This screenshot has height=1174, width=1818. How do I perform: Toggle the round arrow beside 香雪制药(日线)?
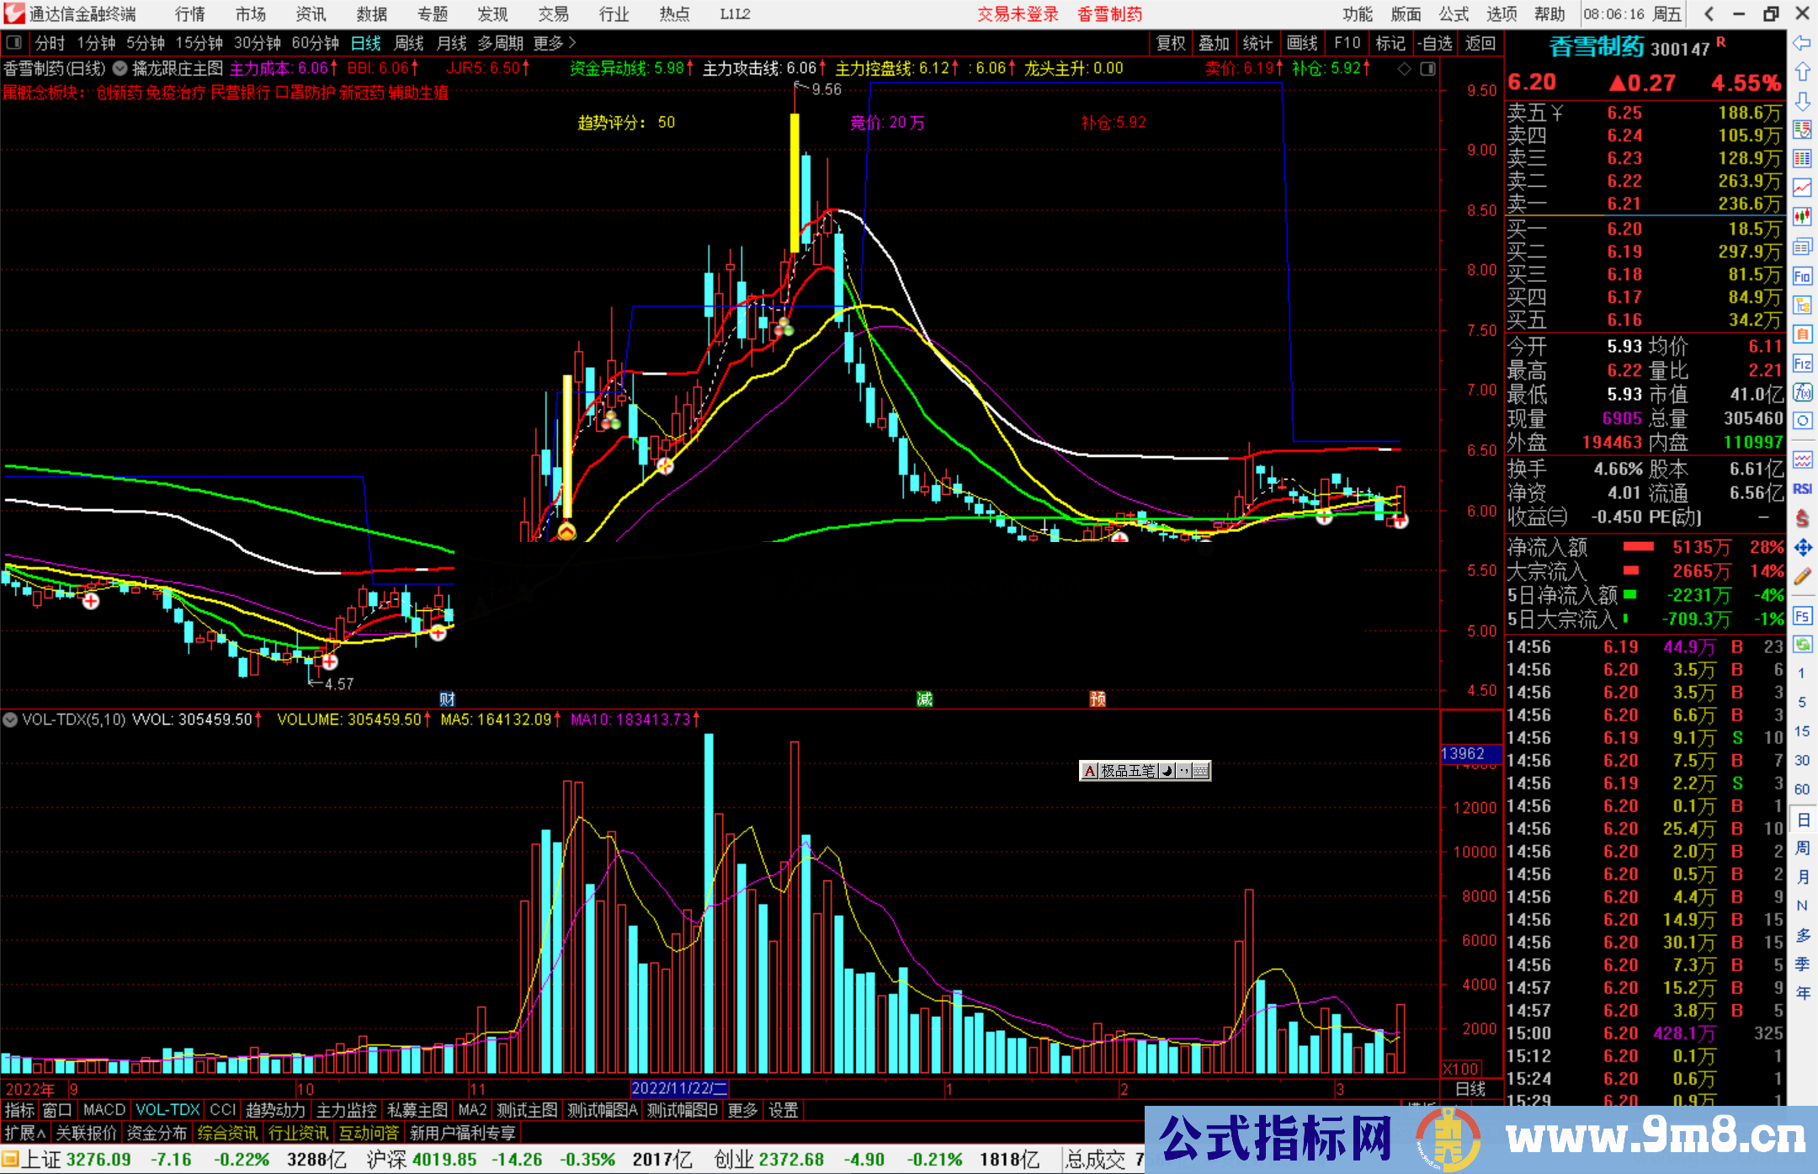(x=120, y=68)
